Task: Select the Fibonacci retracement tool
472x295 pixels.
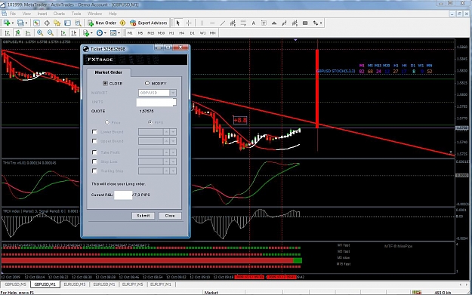Action: pyautogui.click(x=243, y=23)
